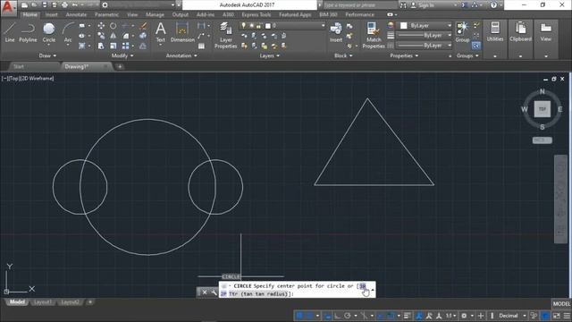Image resolution: width=572 pixels, height=322 pixels.
Task: Click the Stretch tool icon
Action: [101, 46]
